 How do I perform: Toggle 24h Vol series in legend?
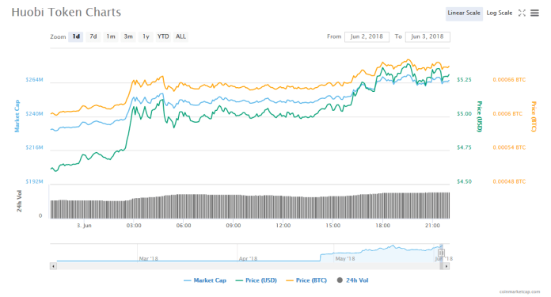coord(353,280)
